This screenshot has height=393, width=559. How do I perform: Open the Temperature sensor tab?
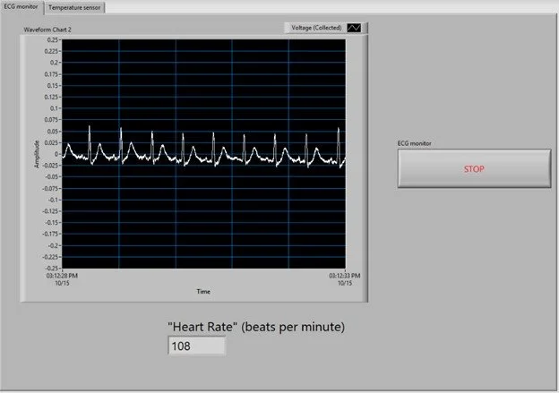[x=74, y=7]
